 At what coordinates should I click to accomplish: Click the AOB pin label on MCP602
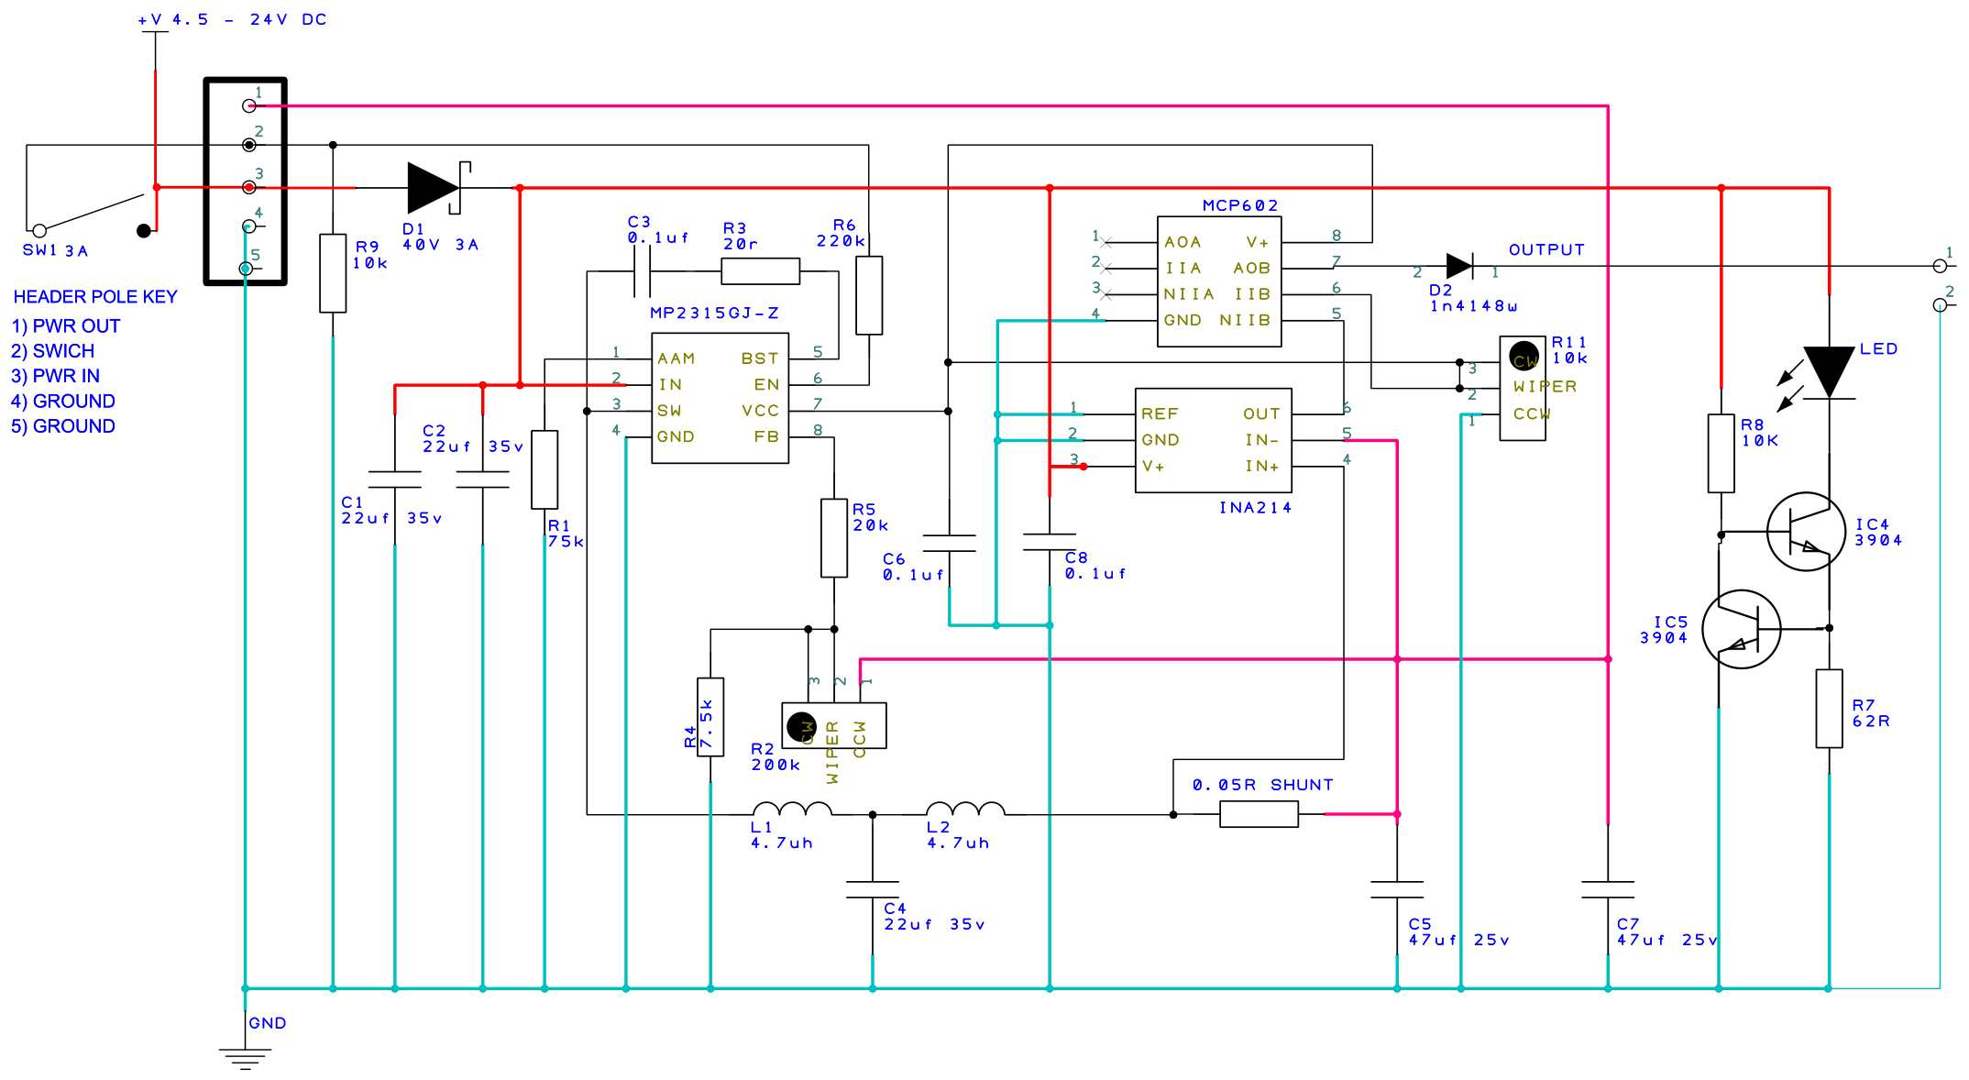coord(1252,268)
